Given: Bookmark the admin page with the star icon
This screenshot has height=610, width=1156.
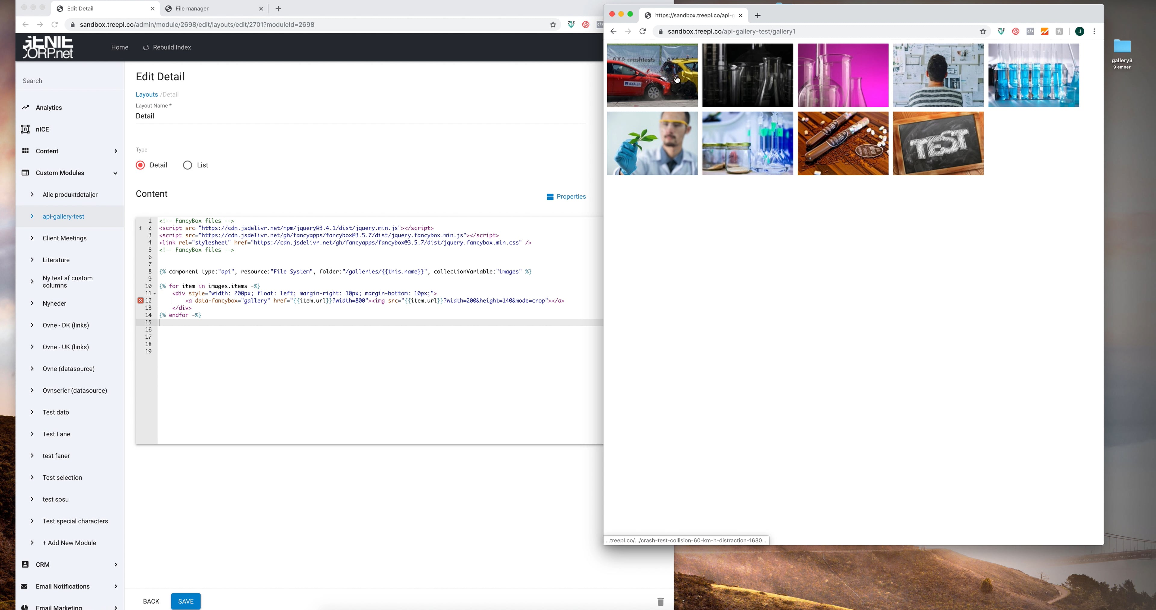Looking at the screenshot, I should pos(553,25).
